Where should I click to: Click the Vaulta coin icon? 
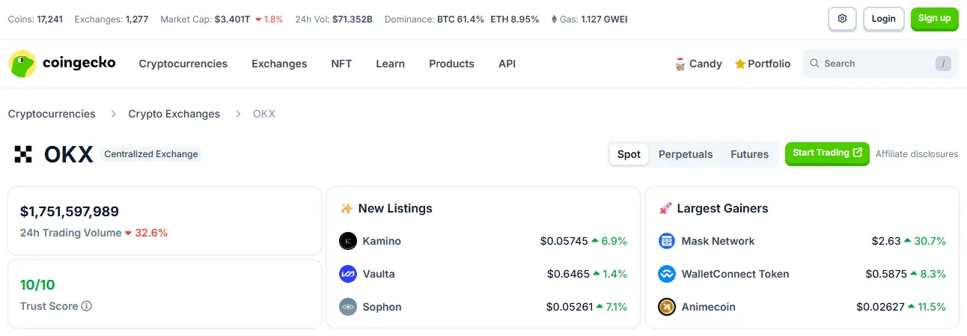[348, 274]
